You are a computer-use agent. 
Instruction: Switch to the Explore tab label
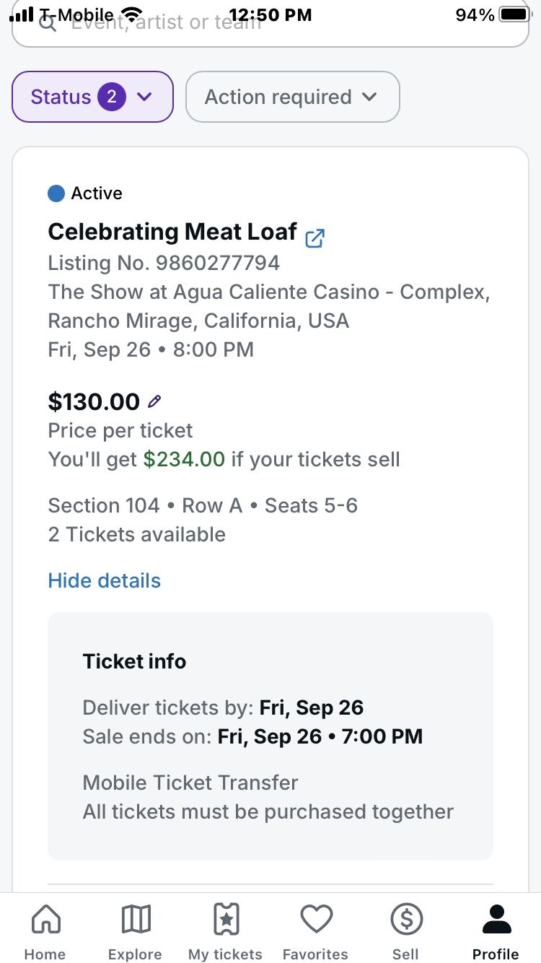click(x=136, y=954)
